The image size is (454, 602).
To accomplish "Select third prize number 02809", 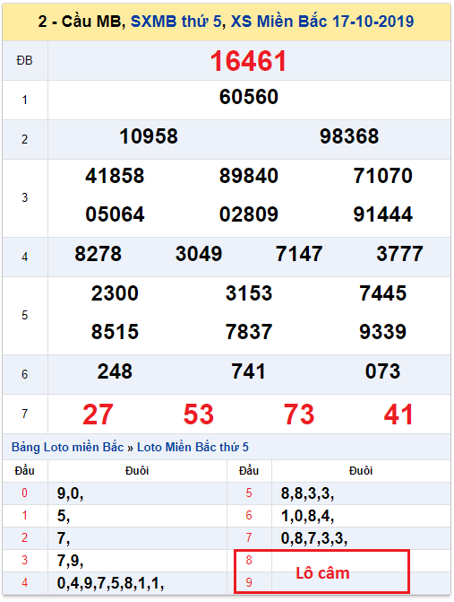I will coord(249,214).
